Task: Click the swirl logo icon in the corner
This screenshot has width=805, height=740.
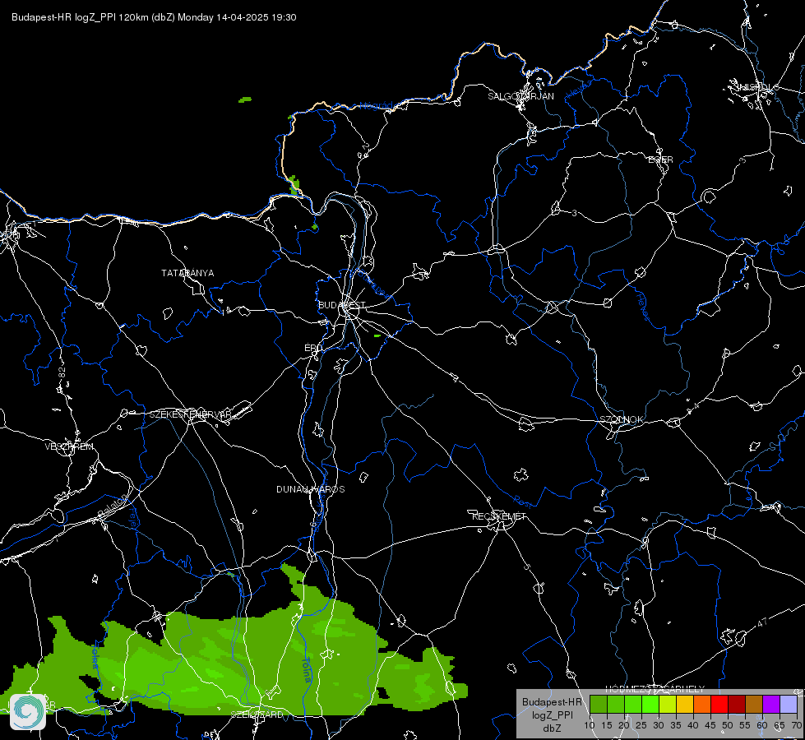Action: (28, 712)
